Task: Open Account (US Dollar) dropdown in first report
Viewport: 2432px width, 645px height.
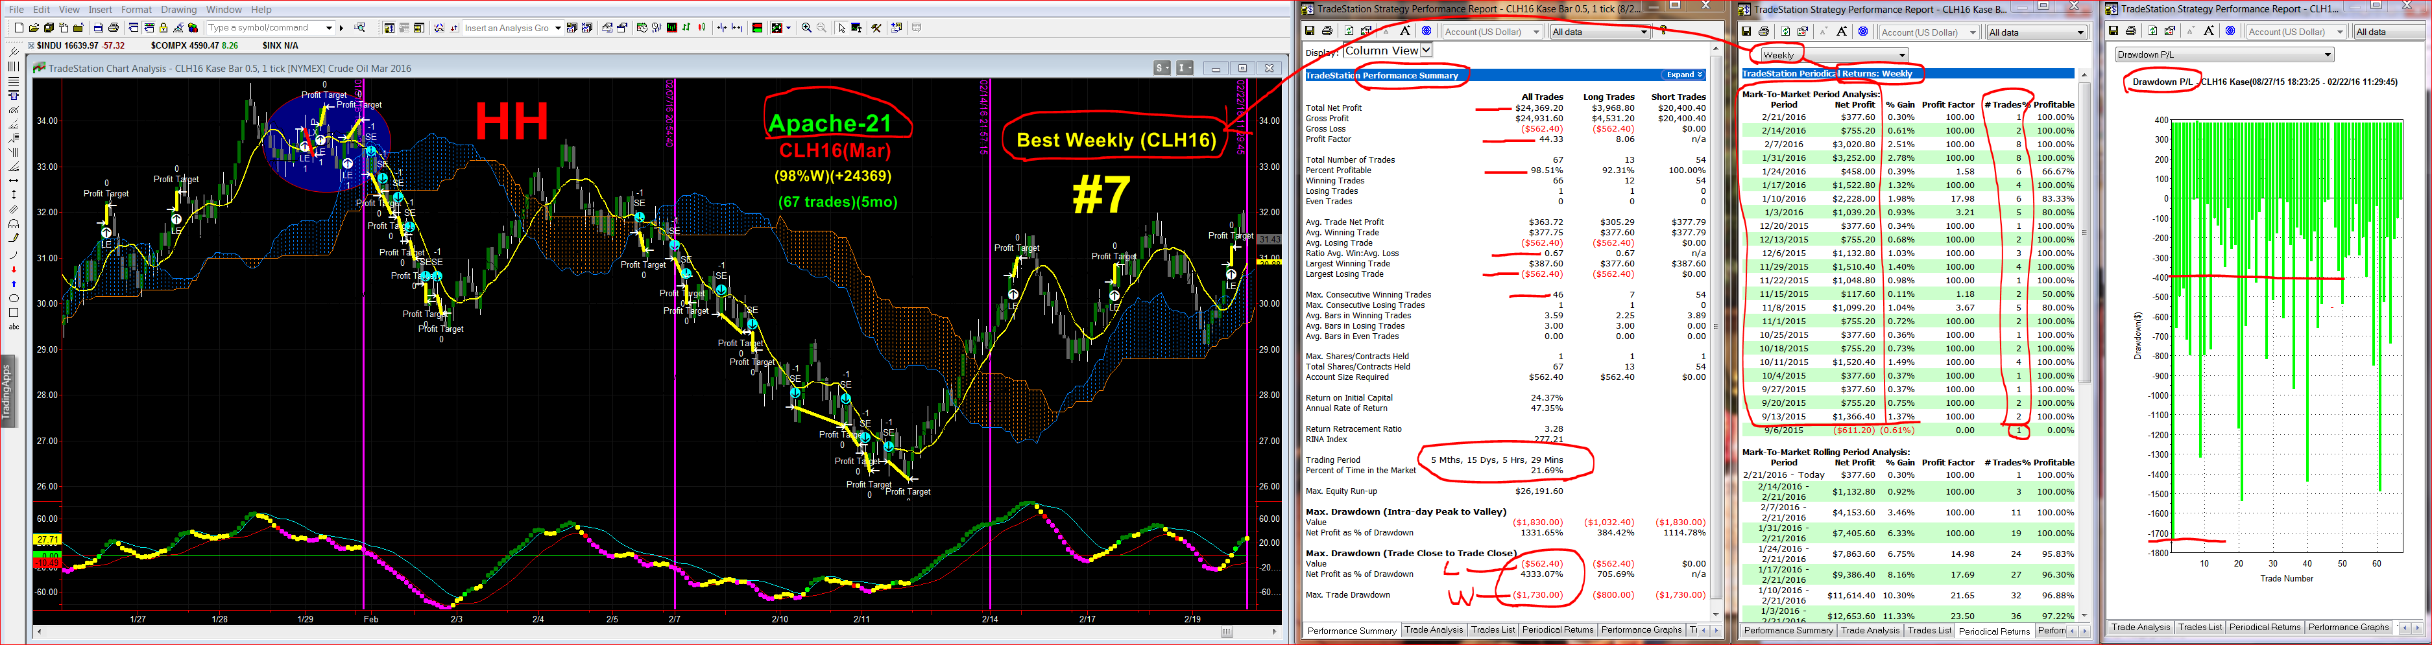Action: pyautogui.click(x=1536, y=32)
